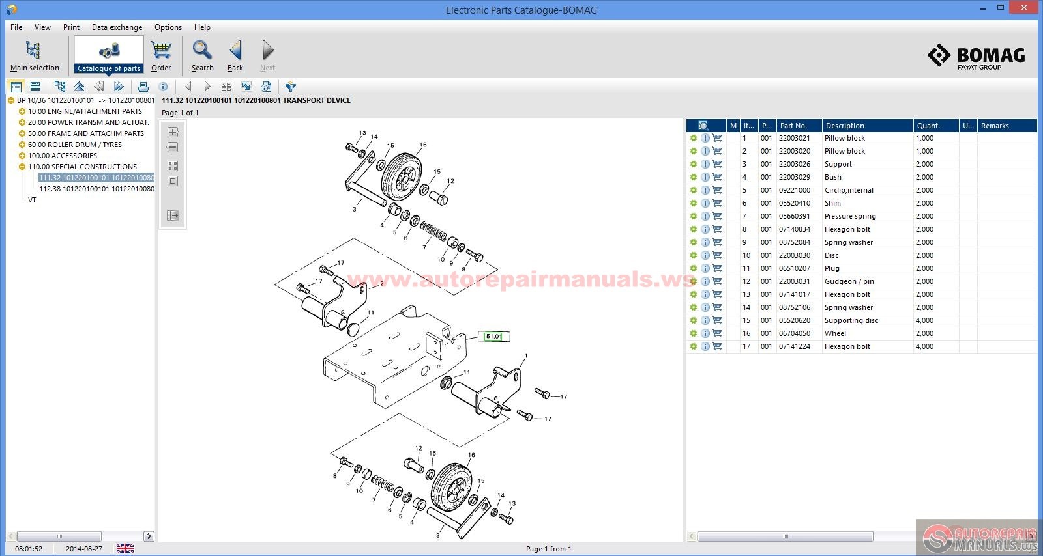Select the VT tree node

(32, 200)
